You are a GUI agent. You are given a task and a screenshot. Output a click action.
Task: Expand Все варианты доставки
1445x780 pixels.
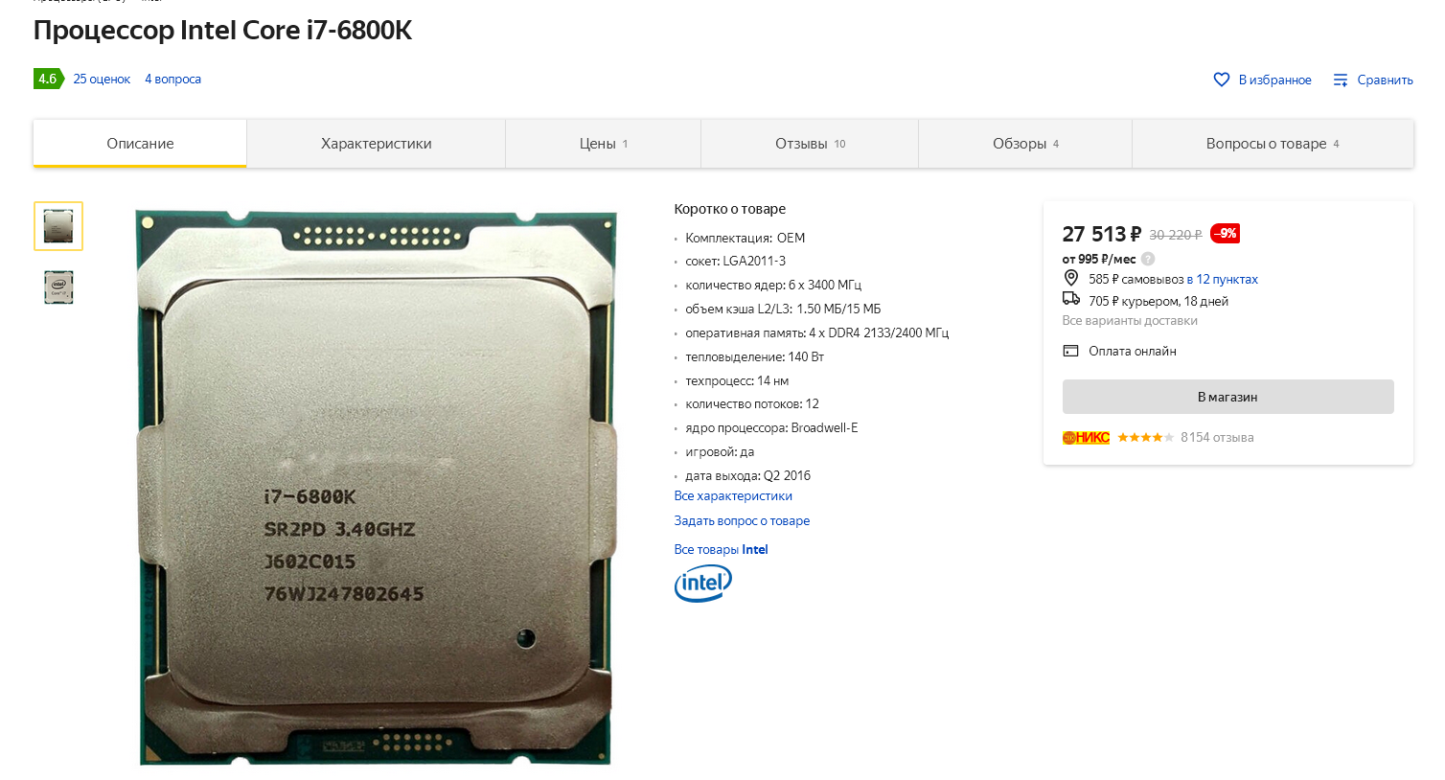click(1130, 321)
